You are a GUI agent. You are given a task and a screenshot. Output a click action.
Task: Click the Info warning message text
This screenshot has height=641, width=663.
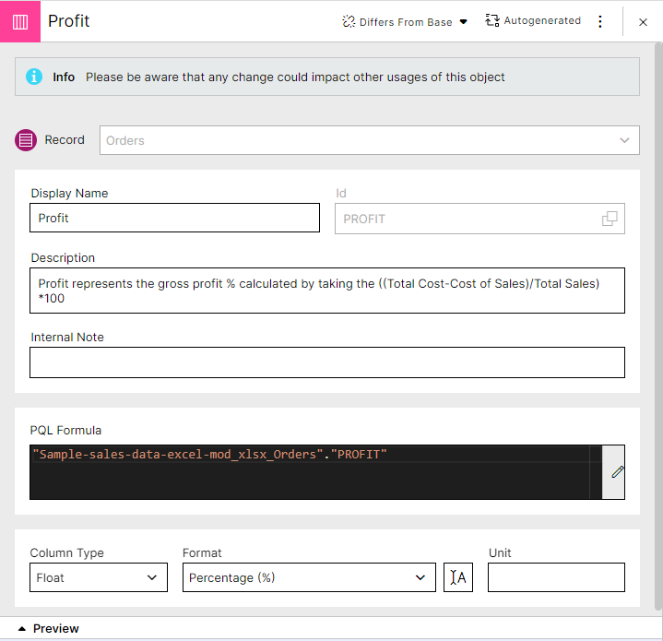[295, 77]
